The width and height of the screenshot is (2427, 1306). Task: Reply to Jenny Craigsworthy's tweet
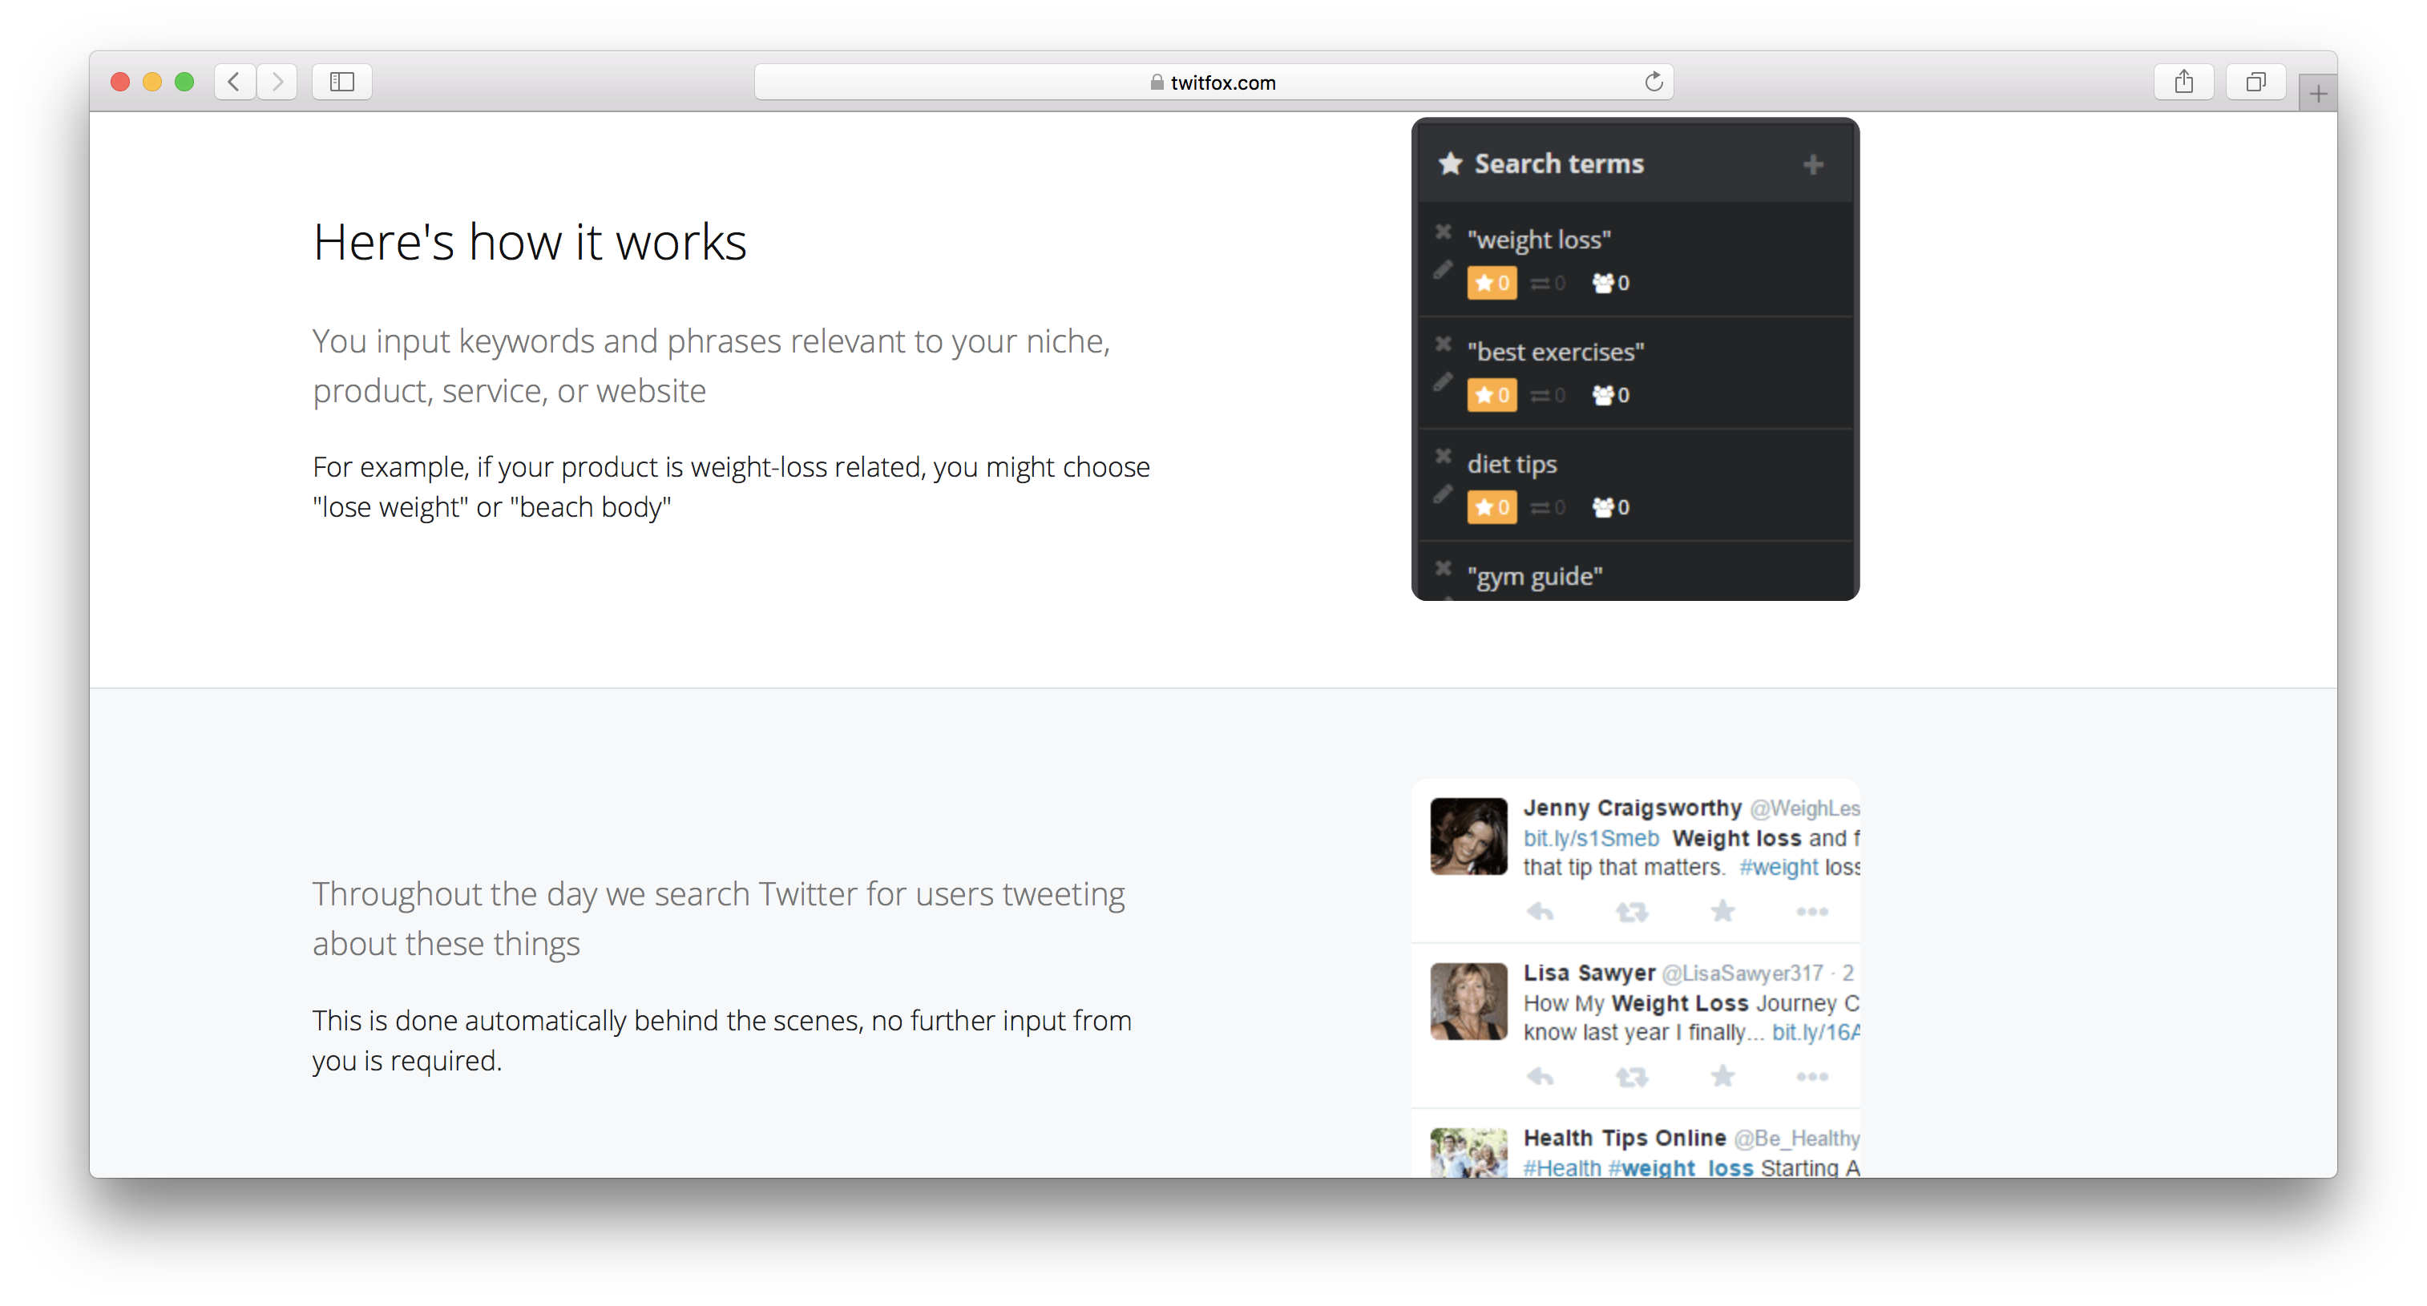click(1541, 912)
